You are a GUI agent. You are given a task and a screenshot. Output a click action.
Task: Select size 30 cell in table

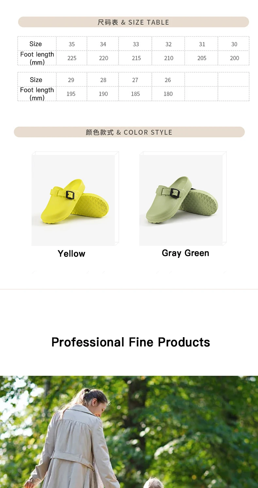pos(234,44)
